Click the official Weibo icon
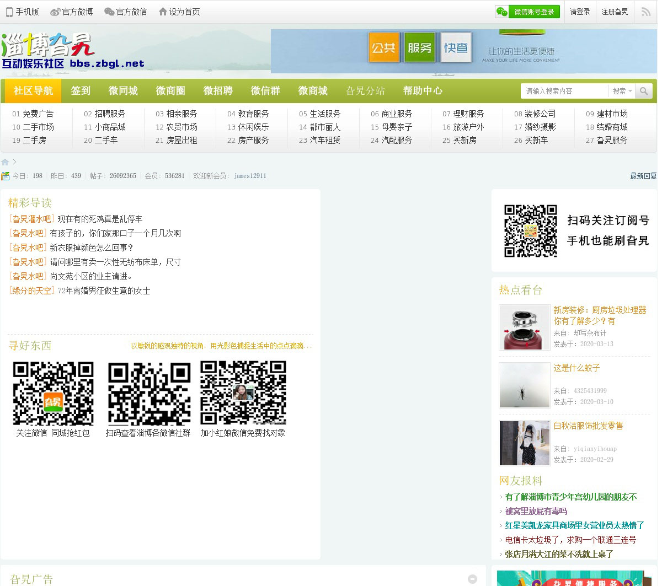Screen dimensions: 662x586 (55, 12)
